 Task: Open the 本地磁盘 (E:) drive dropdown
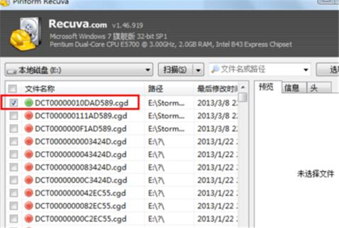(x=148, y=70)
